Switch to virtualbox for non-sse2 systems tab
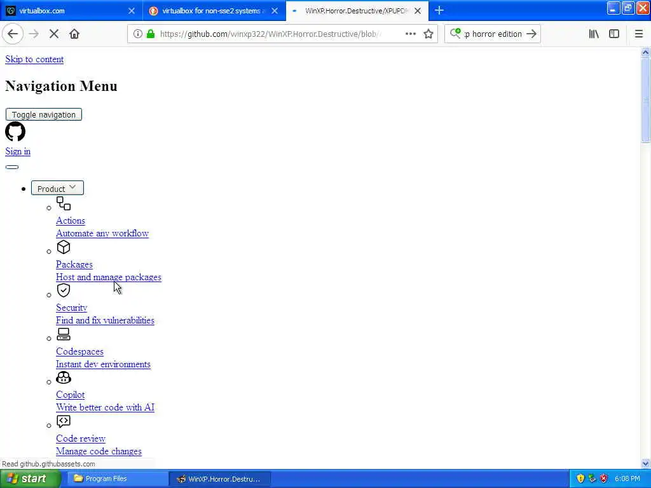 (214, 11)
